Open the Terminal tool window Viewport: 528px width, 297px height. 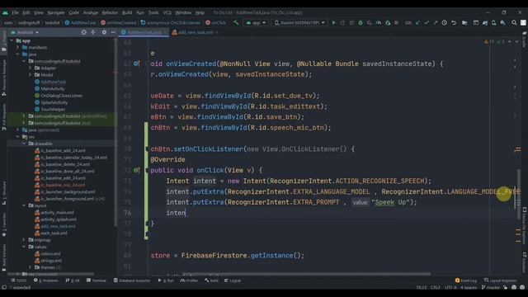tap(96, 280)
